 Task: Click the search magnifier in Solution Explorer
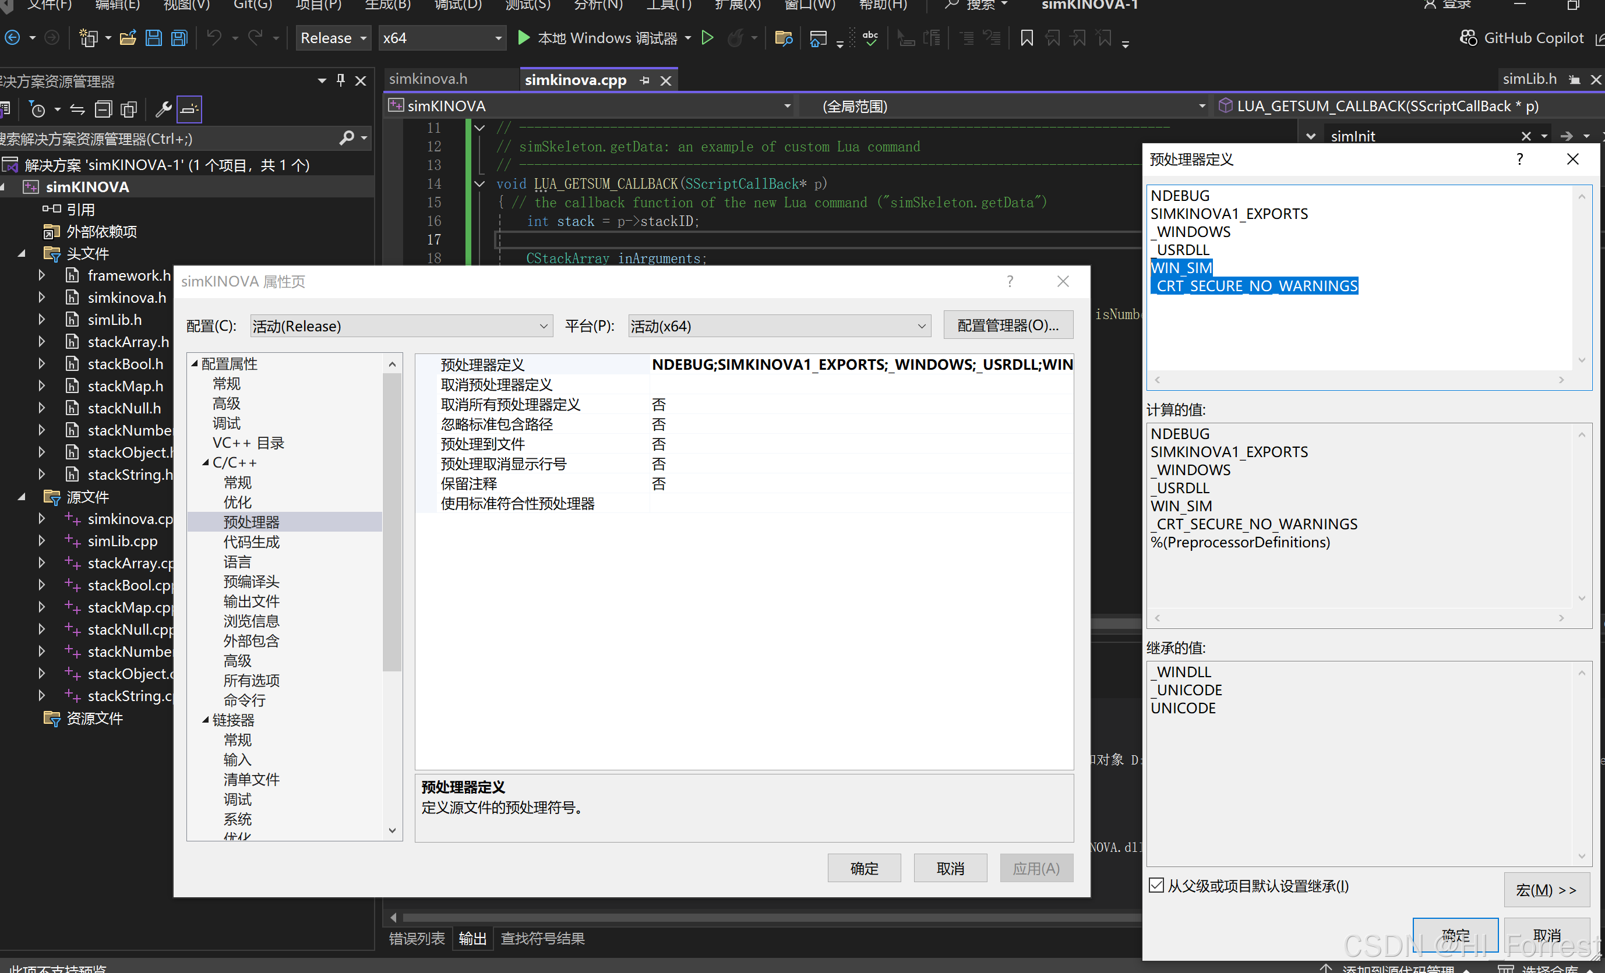pos(347,138)
